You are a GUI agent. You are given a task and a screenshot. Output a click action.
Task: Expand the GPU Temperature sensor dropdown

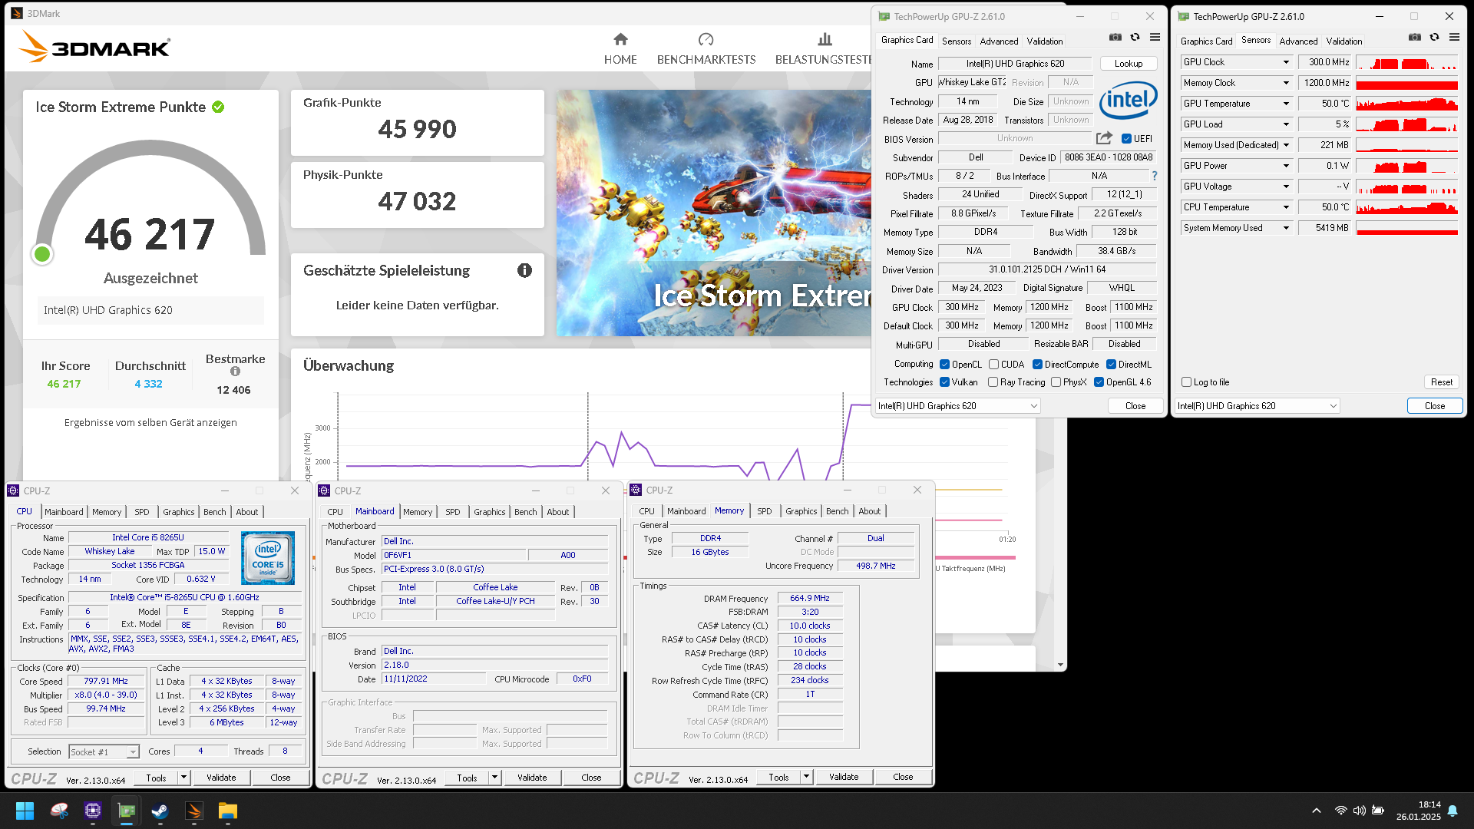(1286, 104)
